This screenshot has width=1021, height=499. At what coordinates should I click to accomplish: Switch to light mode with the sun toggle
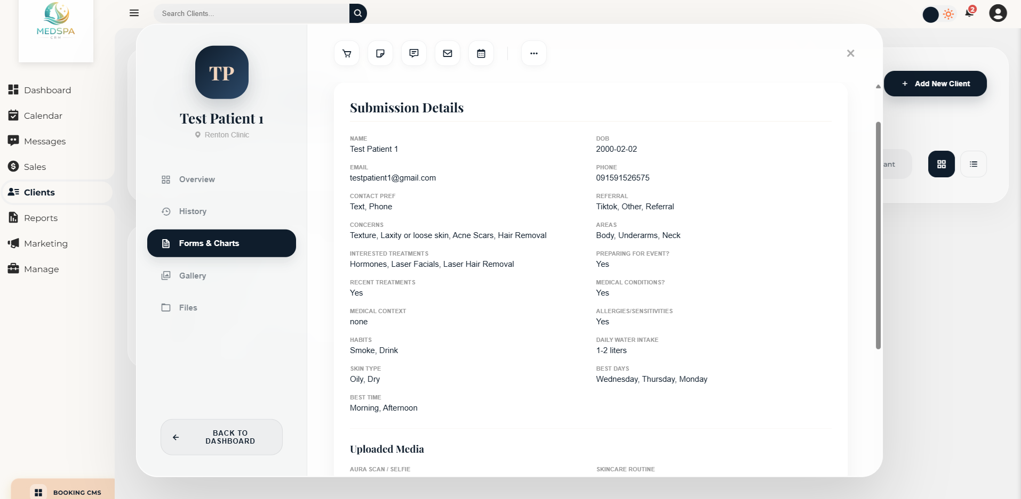tap(949, 14)
